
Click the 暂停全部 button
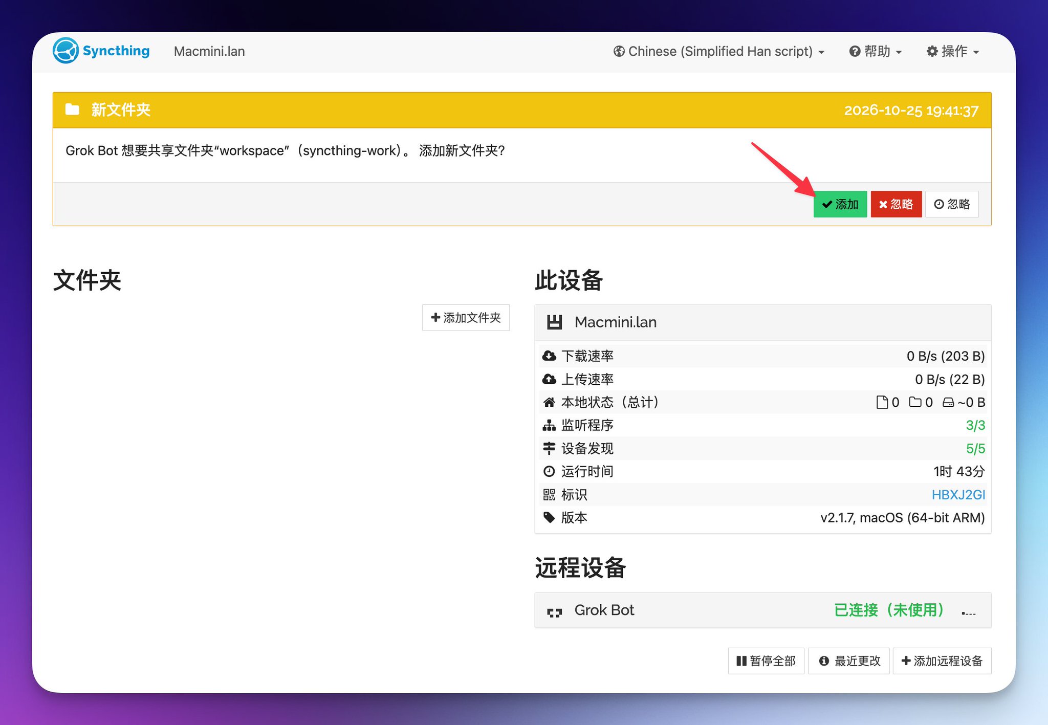[766, 661]
